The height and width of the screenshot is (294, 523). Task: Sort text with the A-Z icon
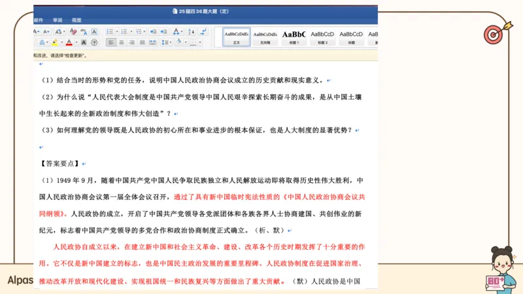coord(191,31)
